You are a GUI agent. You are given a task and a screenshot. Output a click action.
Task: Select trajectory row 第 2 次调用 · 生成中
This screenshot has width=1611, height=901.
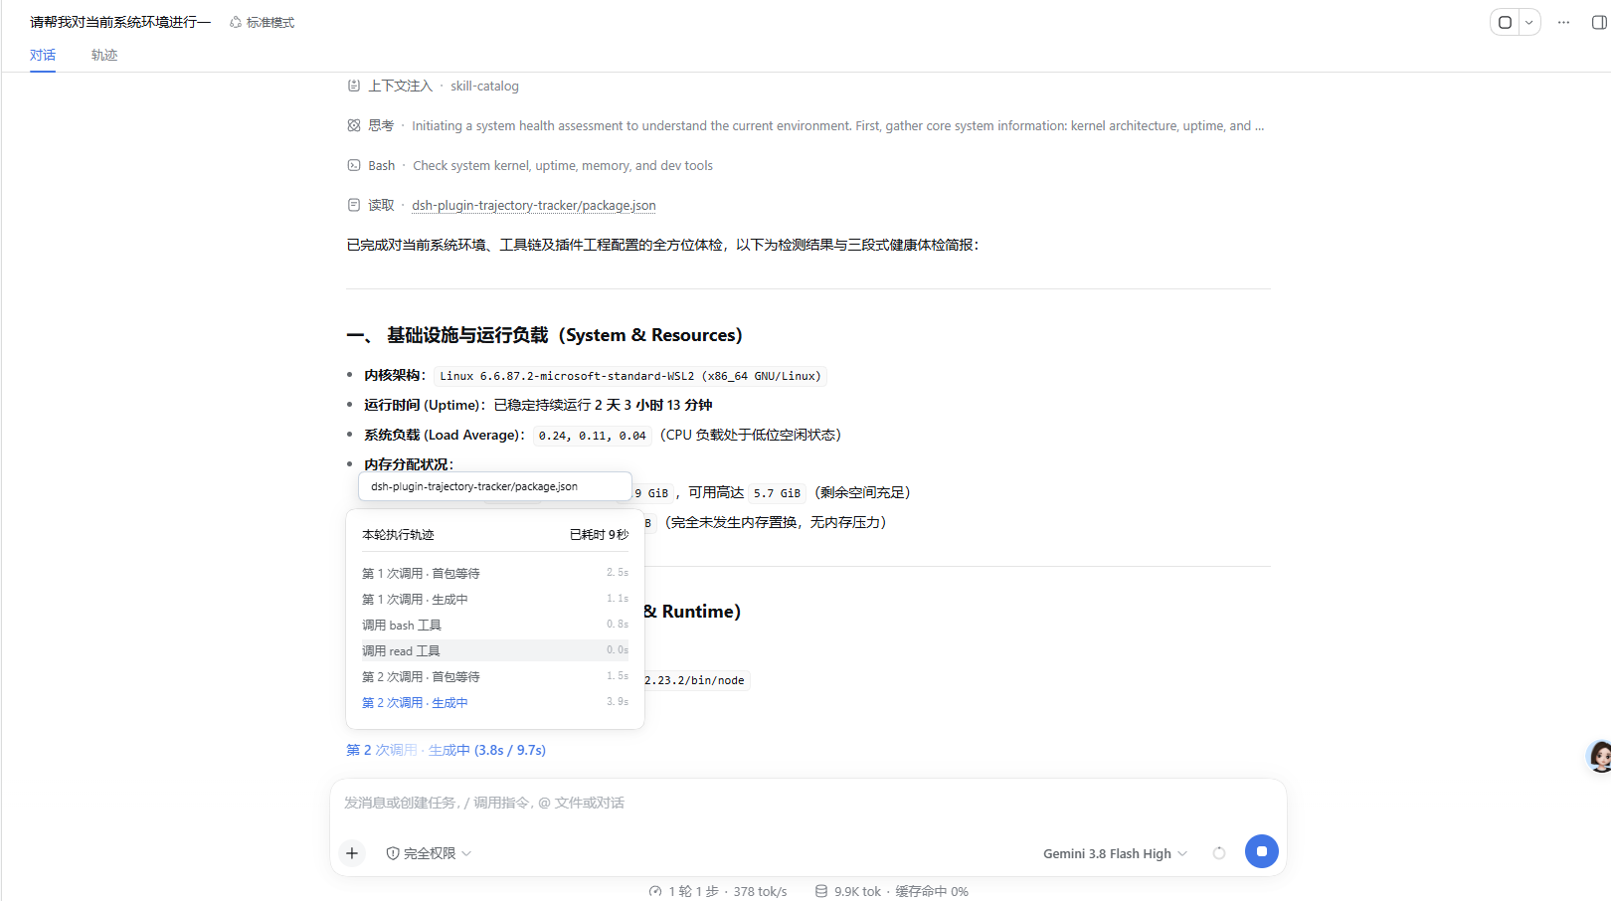(495, 702)
